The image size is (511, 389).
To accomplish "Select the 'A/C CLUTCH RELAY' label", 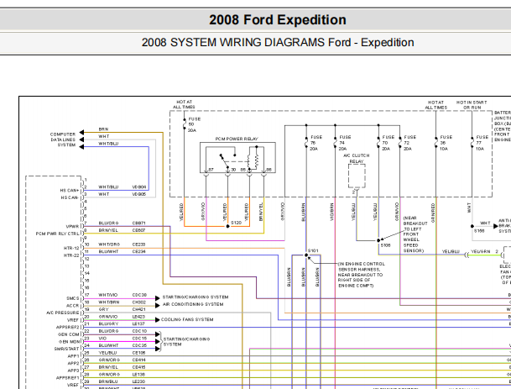I will point(357,158).
